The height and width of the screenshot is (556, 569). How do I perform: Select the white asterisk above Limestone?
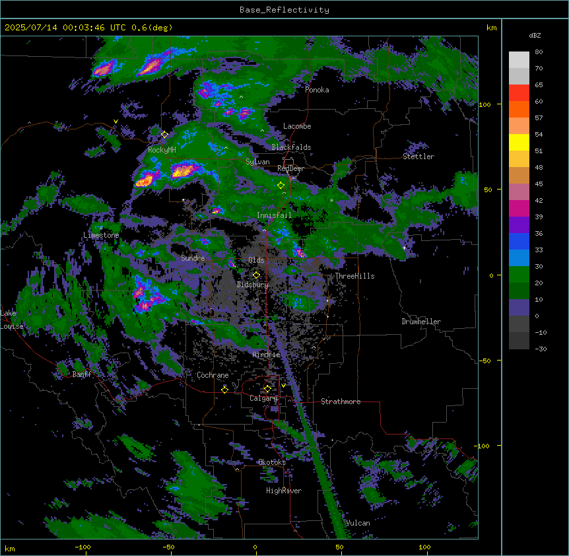point(101,228)
